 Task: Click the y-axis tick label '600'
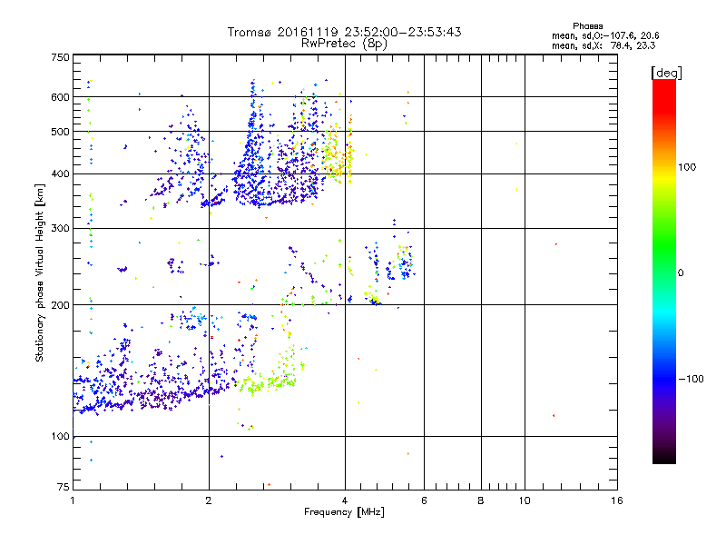coord(60,97)
